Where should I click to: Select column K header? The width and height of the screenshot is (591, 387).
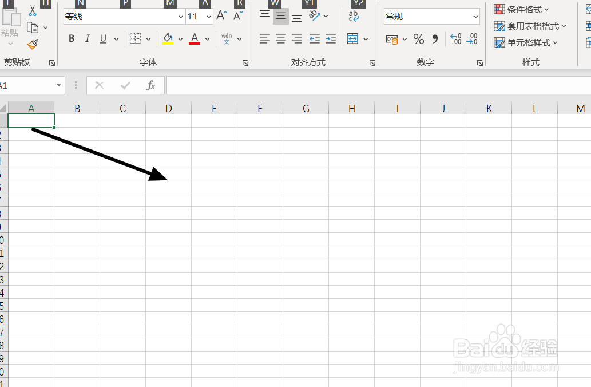(489, 109)
